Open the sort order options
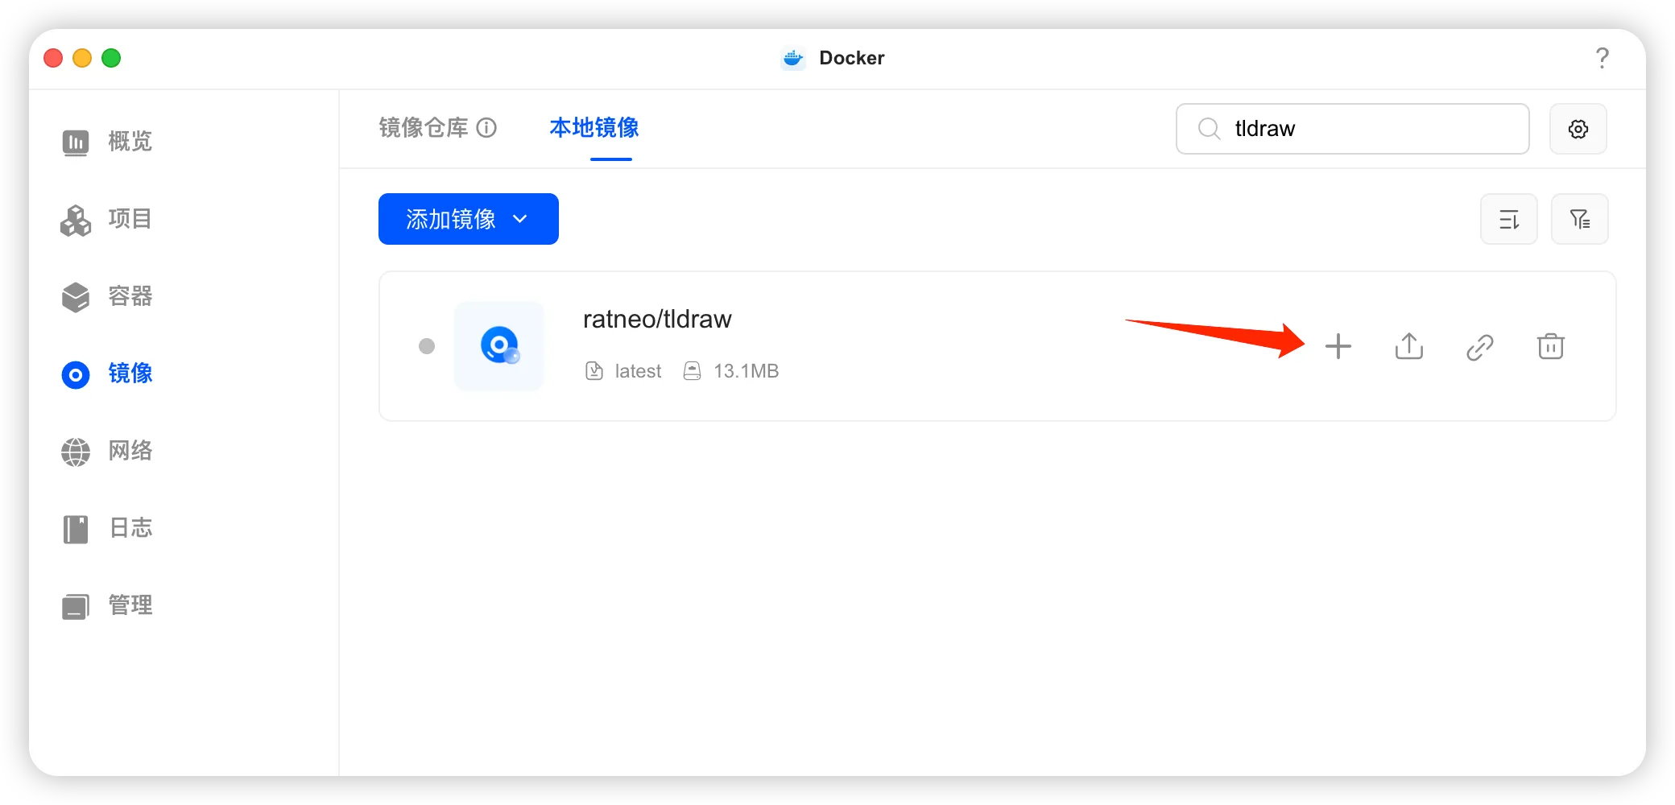Viewport: 1675px width, 805px height. 1509,219
